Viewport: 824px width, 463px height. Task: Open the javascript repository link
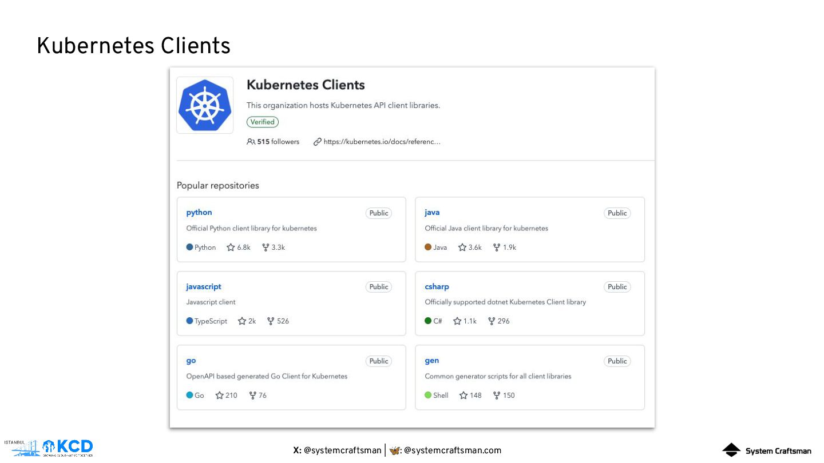click(204, 286)
